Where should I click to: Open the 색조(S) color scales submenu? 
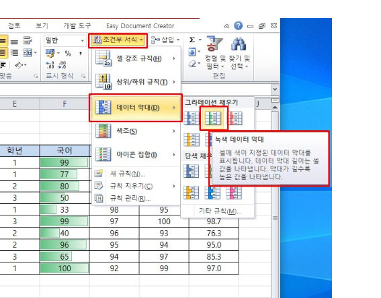click(x=136, y=132)
